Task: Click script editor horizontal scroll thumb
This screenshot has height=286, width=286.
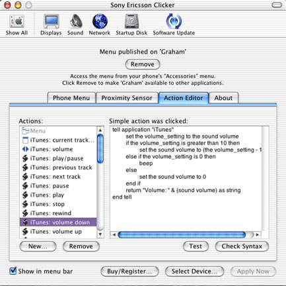Action: (x=182, y=234)
